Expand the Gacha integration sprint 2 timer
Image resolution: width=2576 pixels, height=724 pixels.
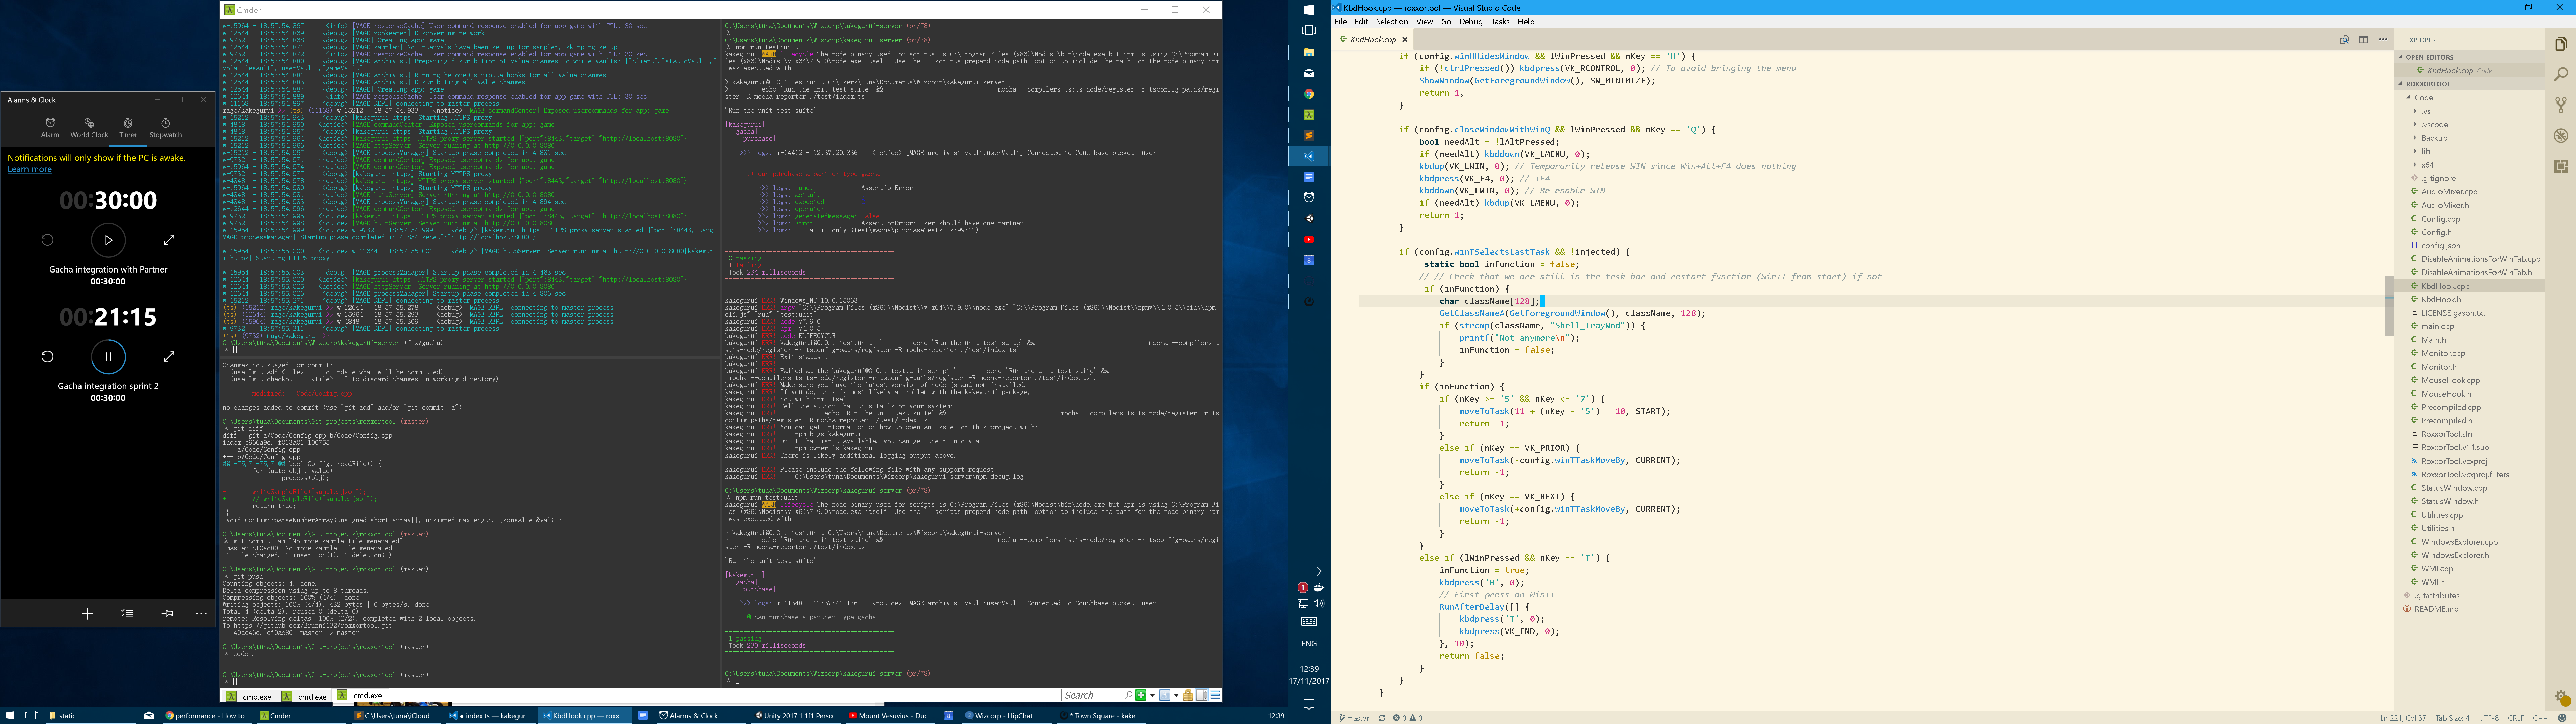click(169, 356)
